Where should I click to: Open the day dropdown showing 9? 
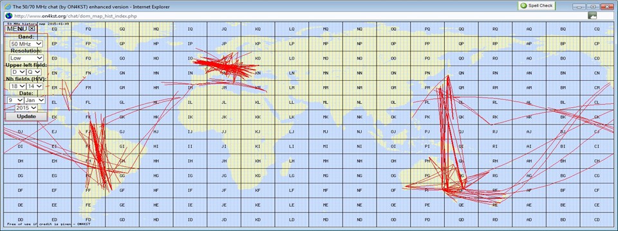pyautogui.click(x=15, y=100)
